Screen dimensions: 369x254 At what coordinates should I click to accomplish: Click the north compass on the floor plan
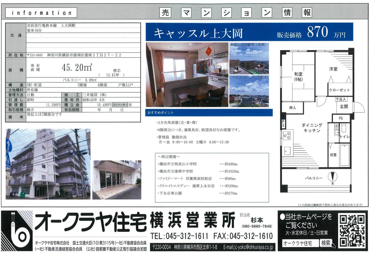332,177
